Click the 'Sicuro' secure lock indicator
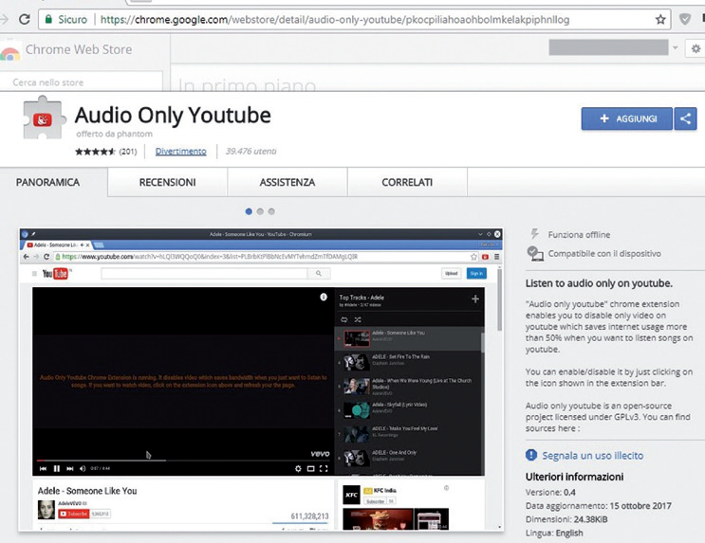The image size is (705, 543). 66,19
